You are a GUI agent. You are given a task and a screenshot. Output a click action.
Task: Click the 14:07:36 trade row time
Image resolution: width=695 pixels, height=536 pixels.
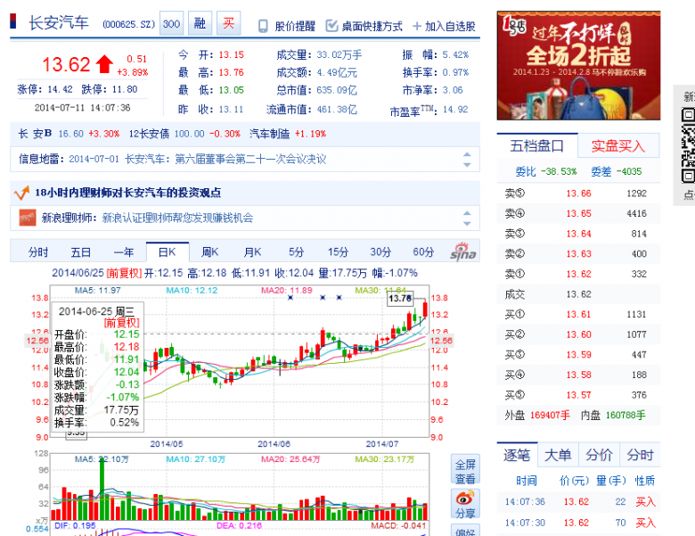point(525,502)
